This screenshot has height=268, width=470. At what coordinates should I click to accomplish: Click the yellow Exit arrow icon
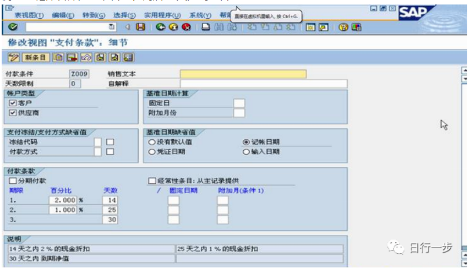tap(173, 28)
